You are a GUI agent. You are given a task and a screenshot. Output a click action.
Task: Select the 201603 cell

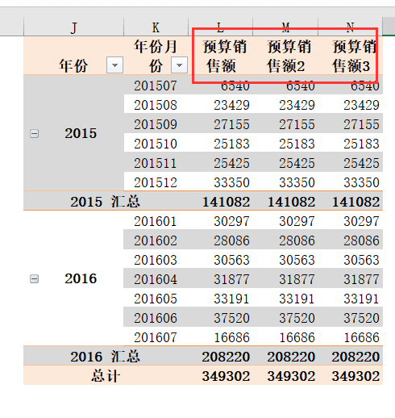click(156, 260)
